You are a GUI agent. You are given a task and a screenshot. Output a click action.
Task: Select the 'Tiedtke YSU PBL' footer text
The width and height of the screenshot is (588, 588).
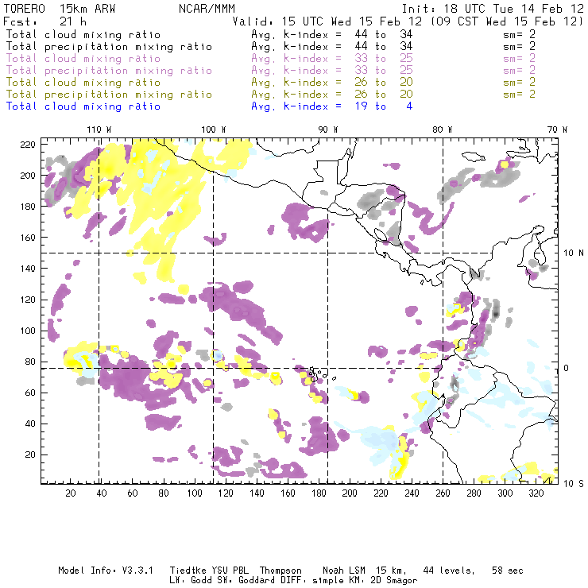click(x=209, y=571)
